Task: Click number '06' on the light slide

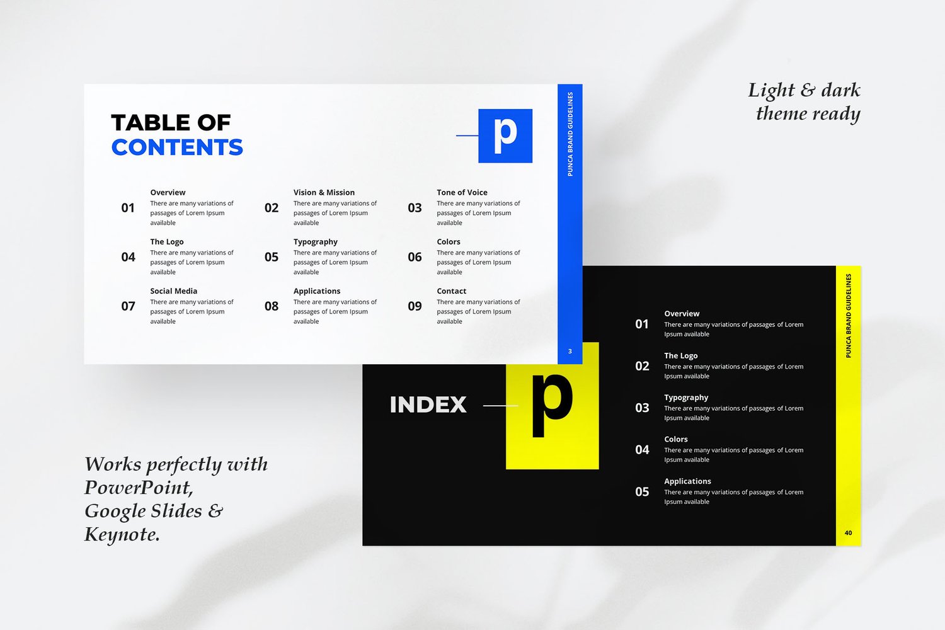Action: tap(415, 257)
